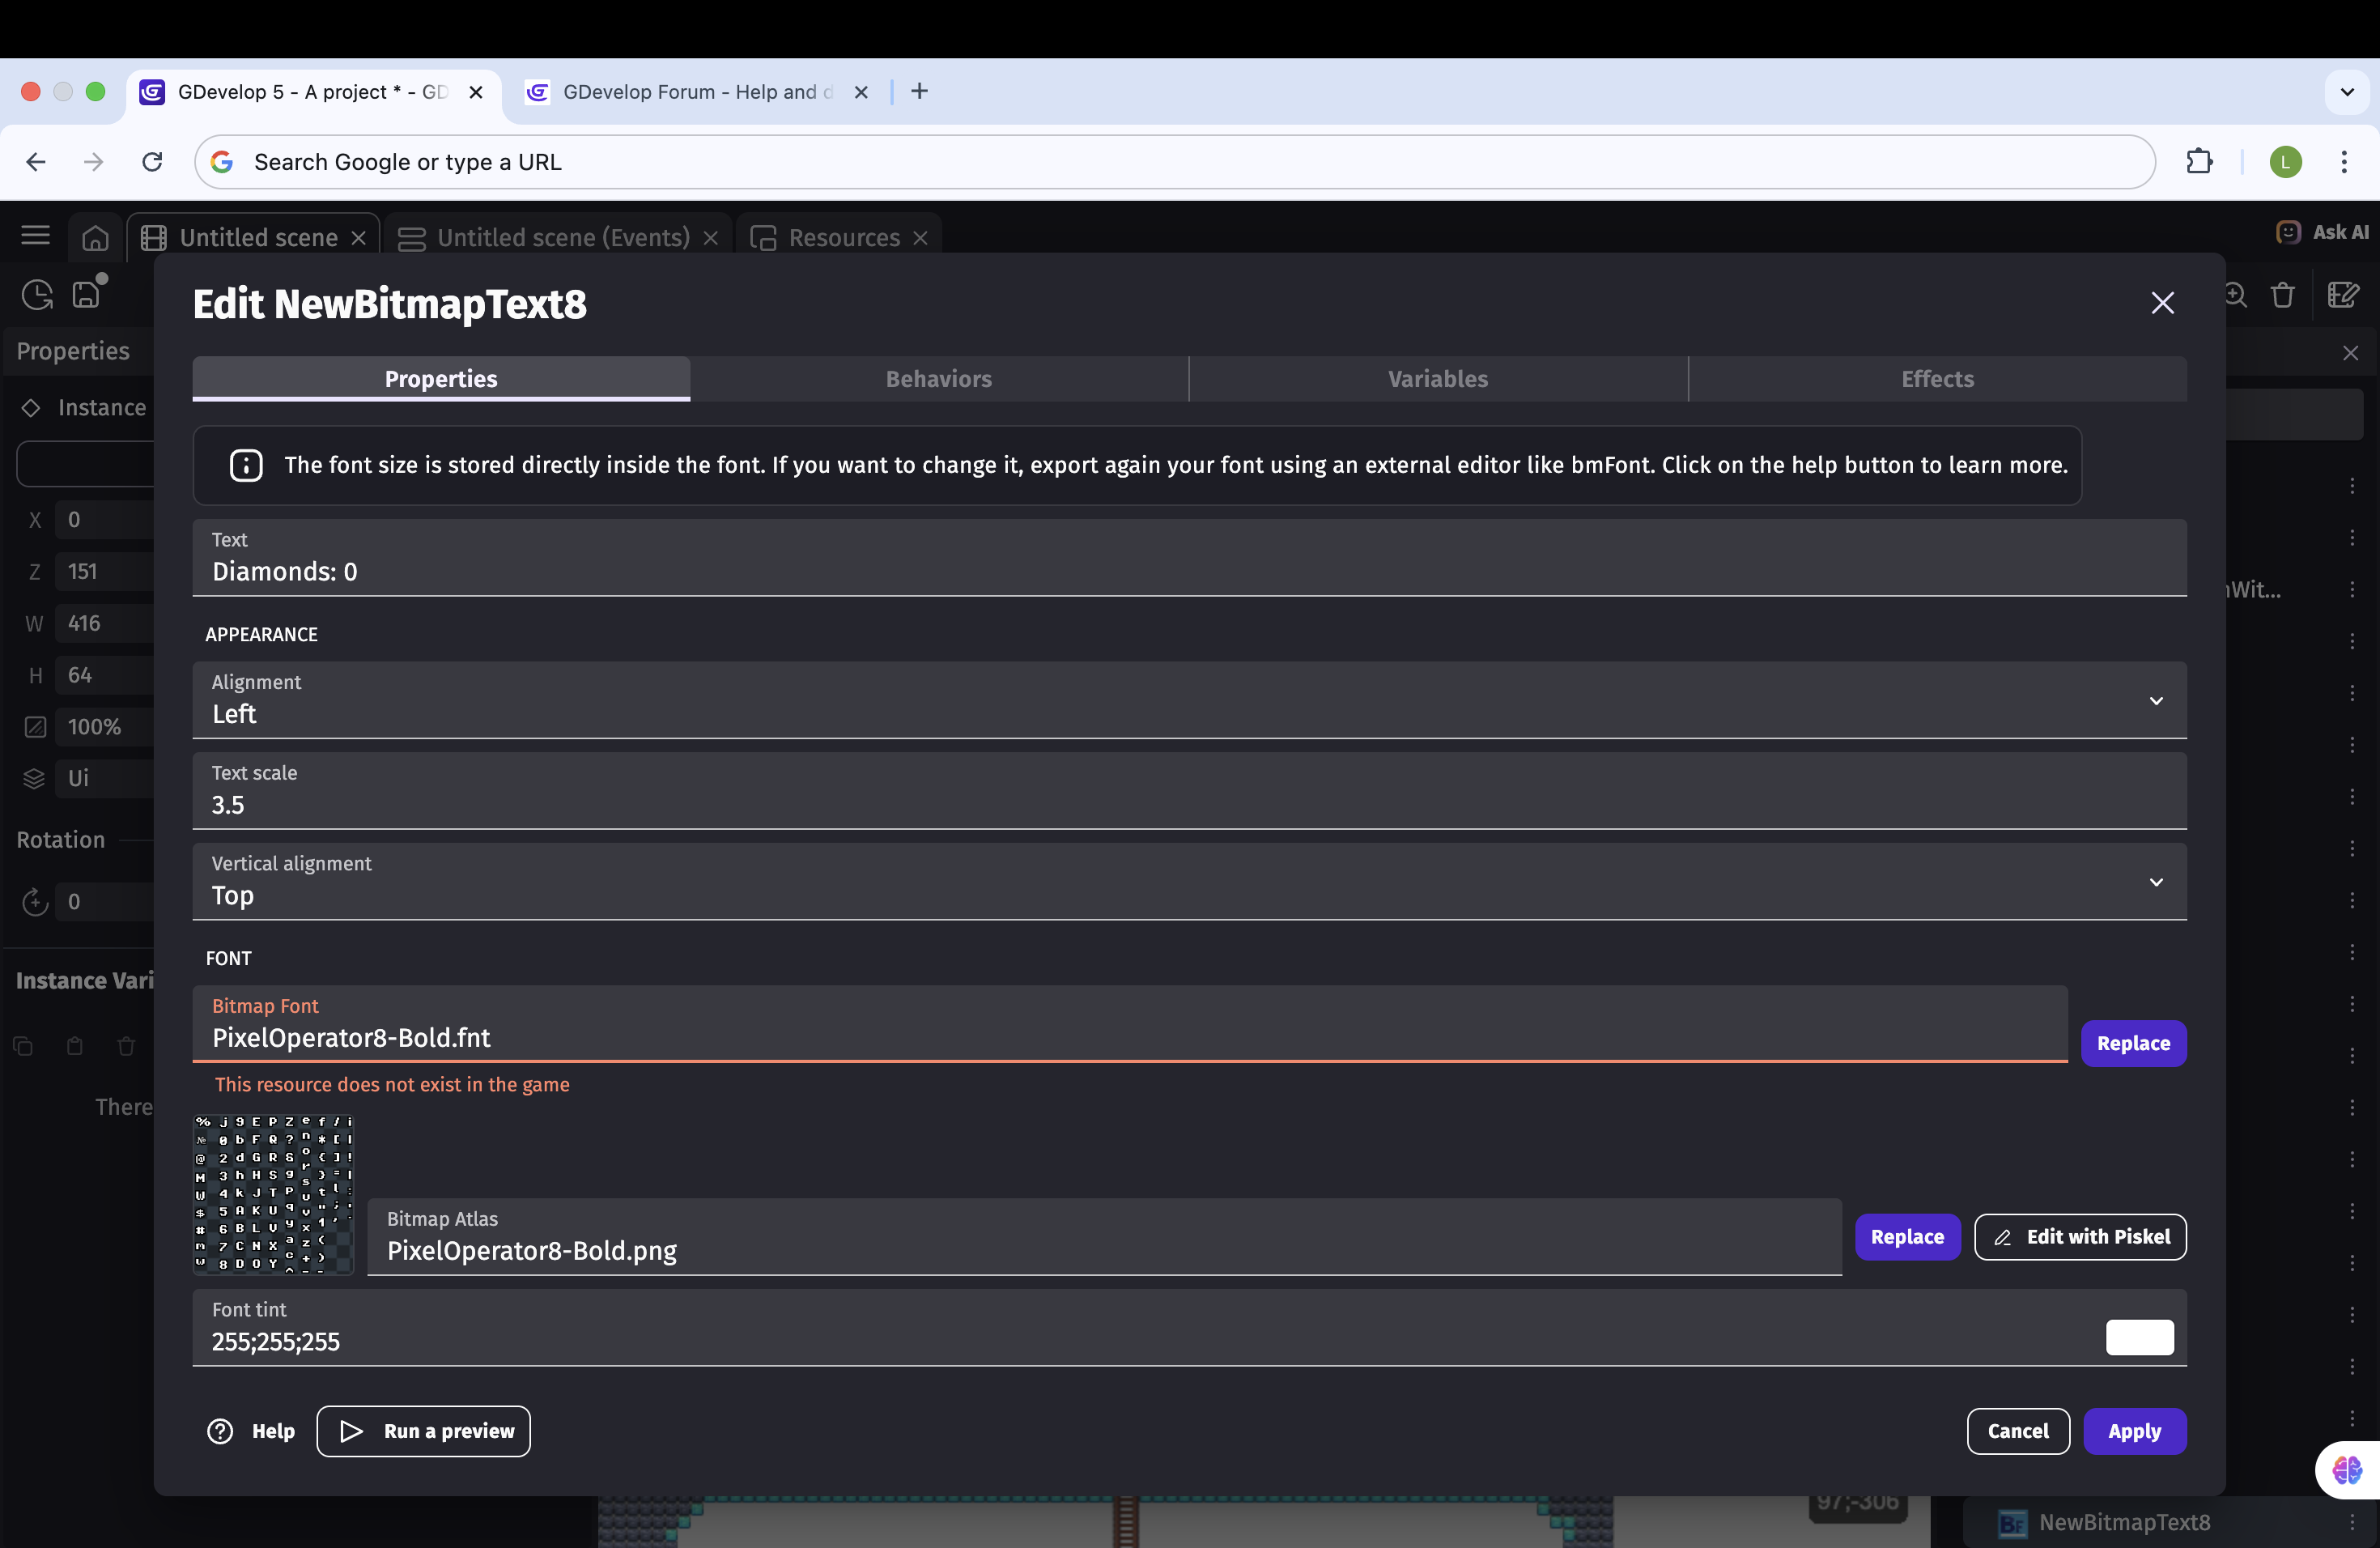Click Run a preview button
Viewport: 2380px width, 1548px height.
pyautogui.click(x=424, y=1431)
